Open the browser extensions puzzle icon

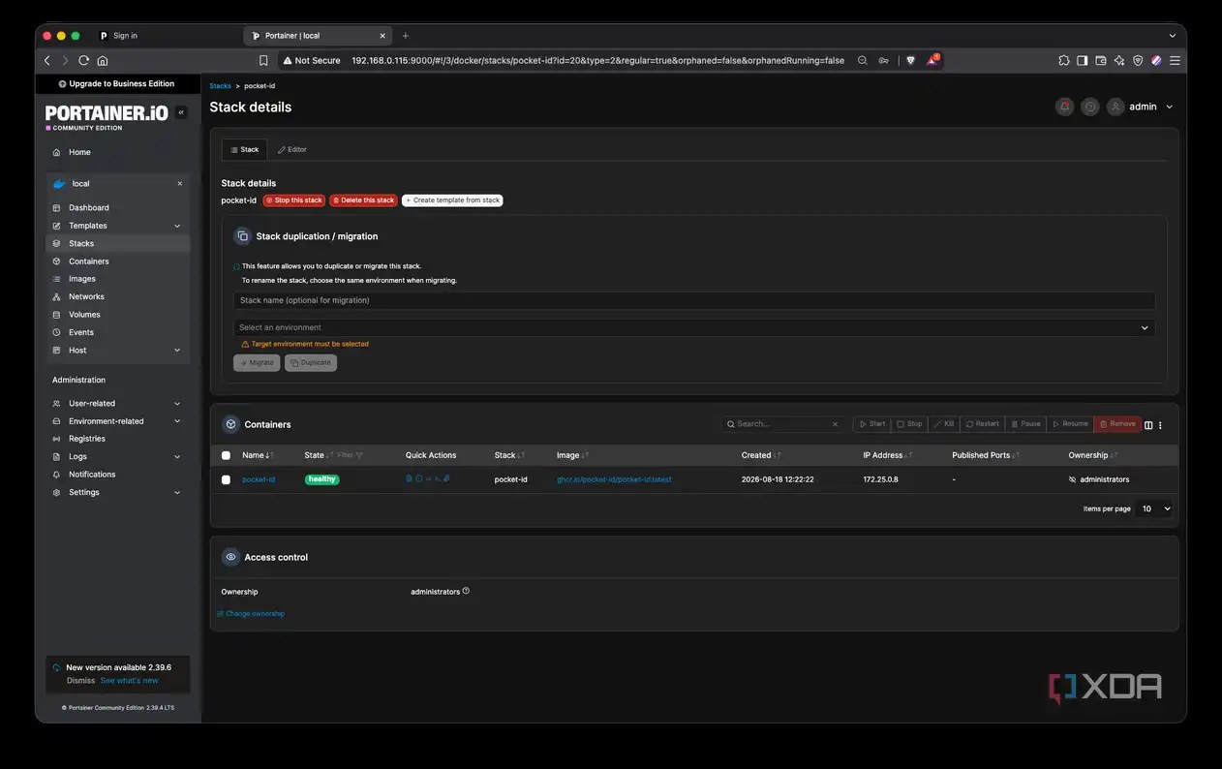tap(1063, 60)
